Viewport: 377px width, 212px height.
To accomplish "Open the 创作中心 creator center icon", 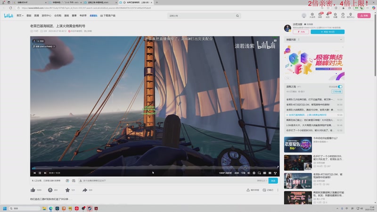I will [x=351, y=16].
